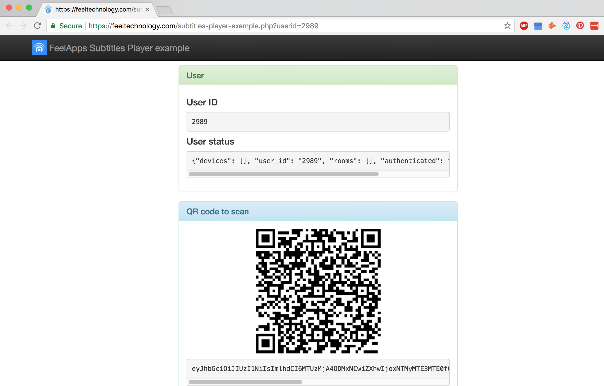
Task: Click the AdBlock Plus extension icon
Action: pyautogui.click(x=524, y=26)
